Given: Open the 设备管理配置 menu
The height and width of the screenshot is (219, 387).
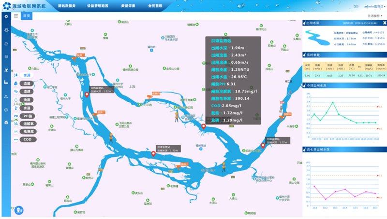Looking at the screenshot, I should [x=98, y=6].
